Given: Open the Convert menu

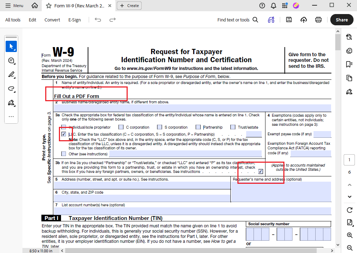Looking at the screenshot, I should point(52,20).
